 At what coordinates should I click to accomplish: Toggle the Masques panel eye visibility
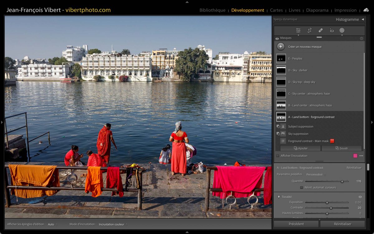coord(277,38)
